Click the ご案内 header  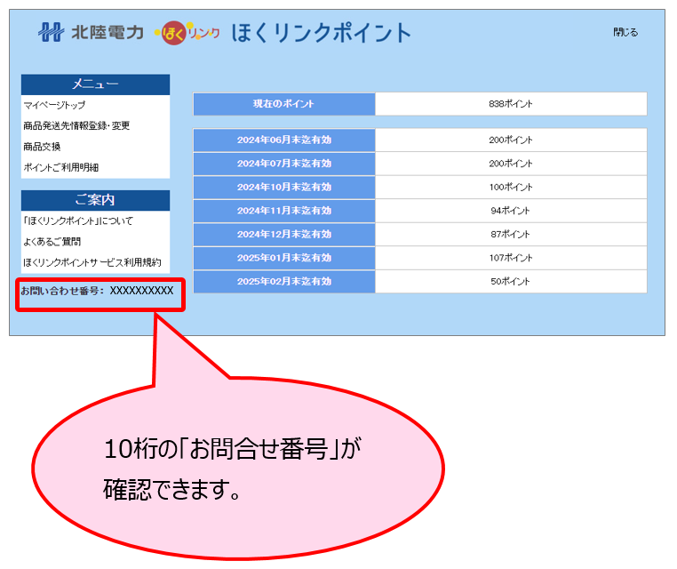(95, 200)
